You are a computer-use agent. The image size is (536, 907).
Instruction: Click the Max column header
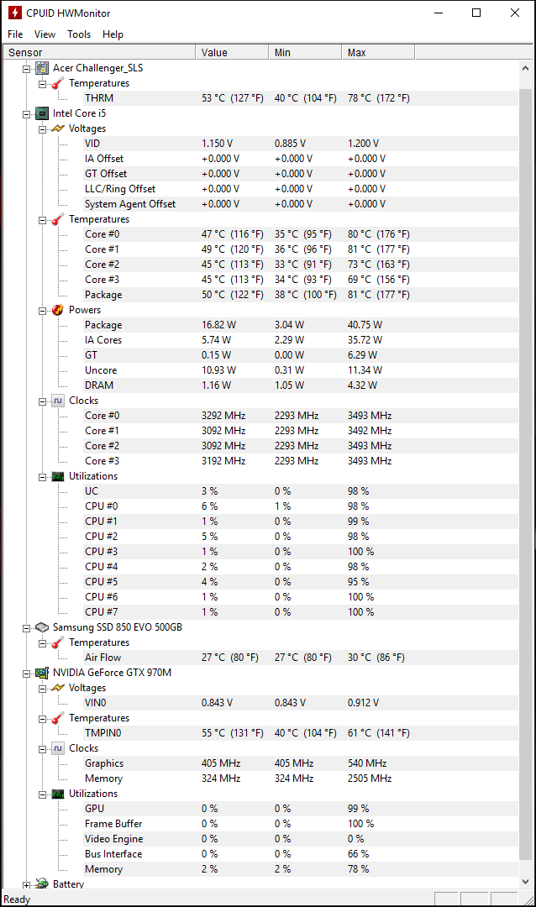coord(378,53)
